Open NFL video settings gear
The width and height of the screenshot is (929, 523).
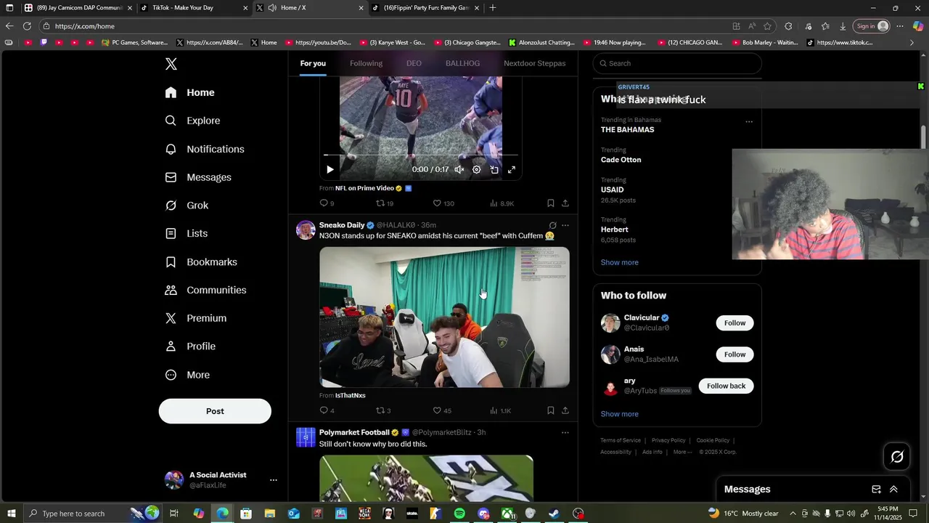[x=476, y=169]
